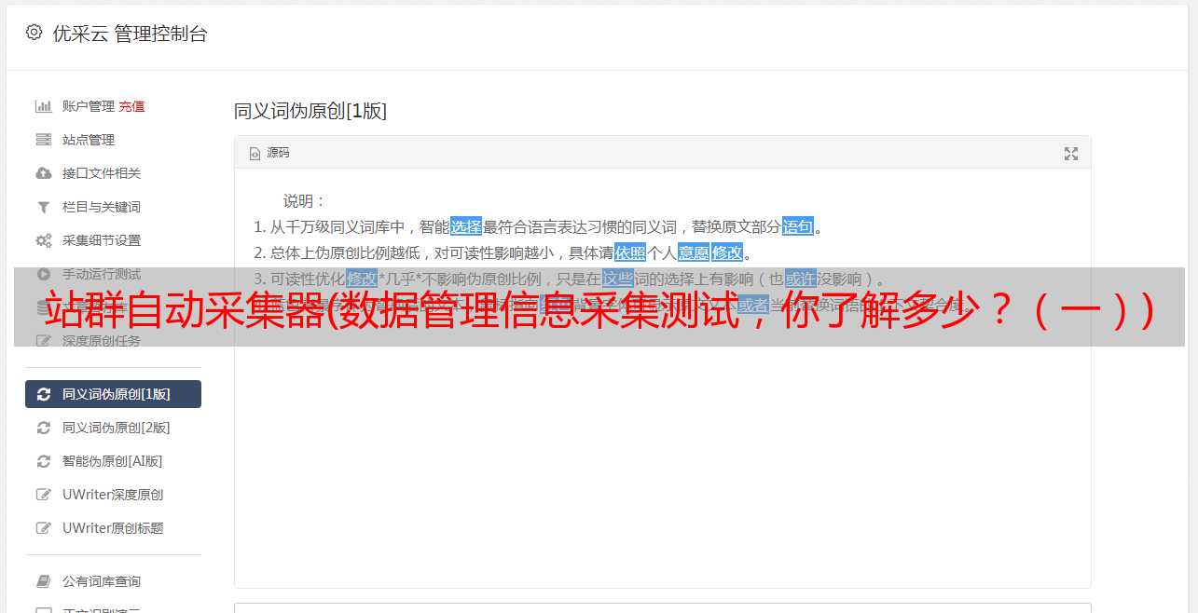Image resolution: width=1198 pixels, height=613 pixels.
Task: Click the 站点管理 server icon
Action: pyautogui.click(x=43, y=140)
